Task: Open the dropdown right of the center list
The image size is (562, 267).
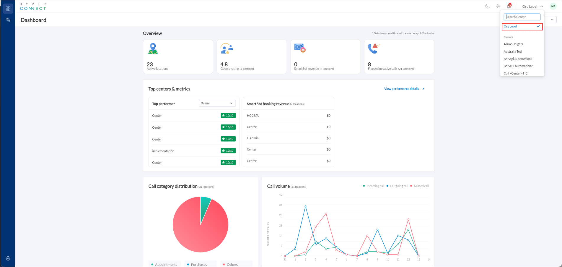Action: coord(552,20)
